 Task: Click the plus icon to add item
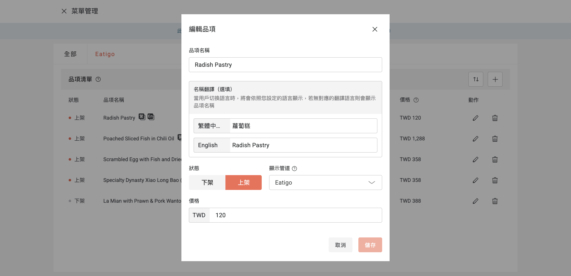pos(495,79)
